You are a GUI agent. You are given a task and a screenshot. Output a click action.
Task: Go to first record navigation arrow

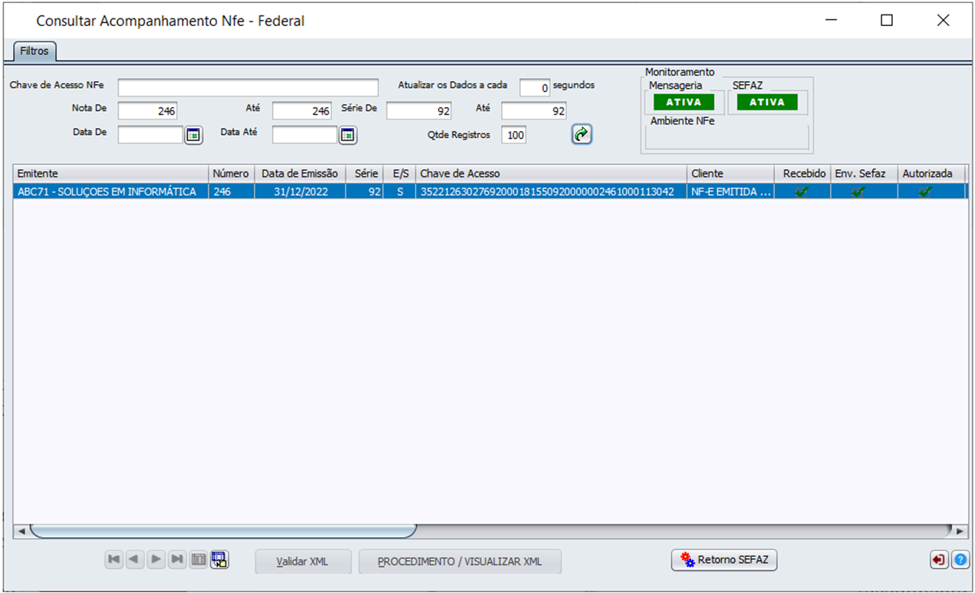(x=114, y=560)
